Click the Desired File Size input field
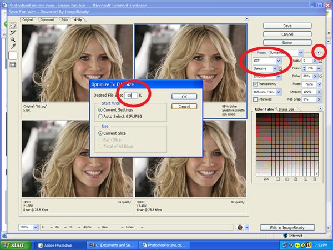Viewport: 333px width, 250px height. pyautogui.click(x=132, y=96)
